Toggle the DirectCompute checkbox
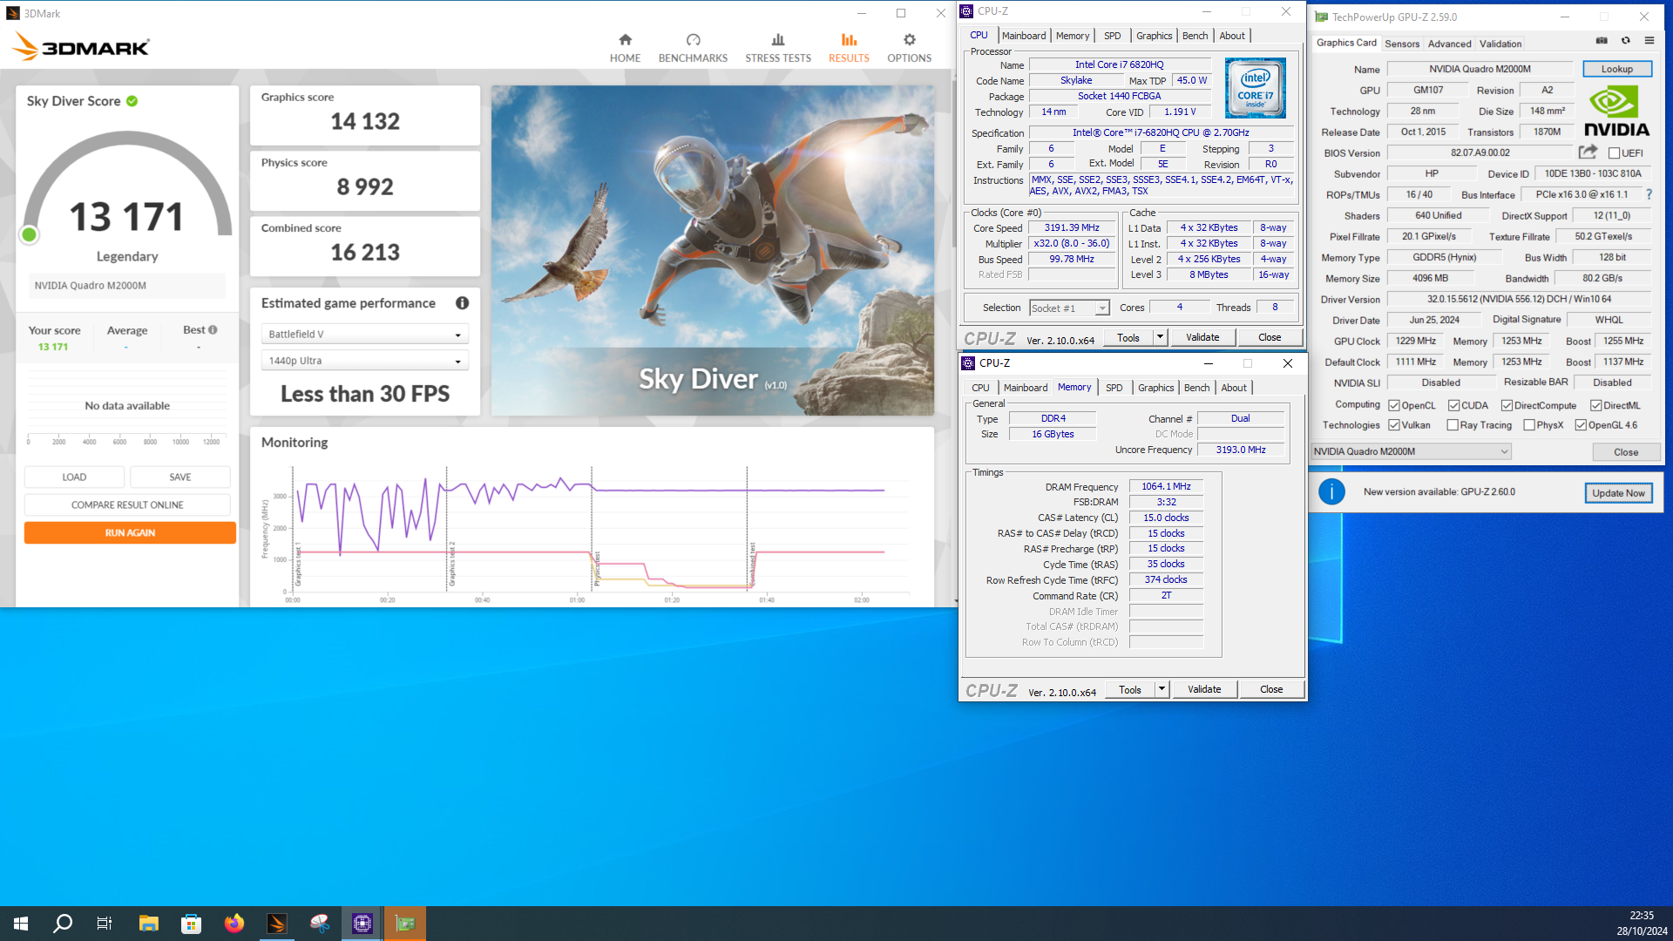The image size is (1673, 941). (1507, 405)
